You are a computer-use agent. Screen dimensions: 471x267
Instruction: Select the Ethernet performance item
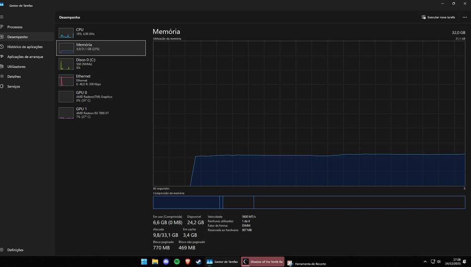[x=101, y=80]
